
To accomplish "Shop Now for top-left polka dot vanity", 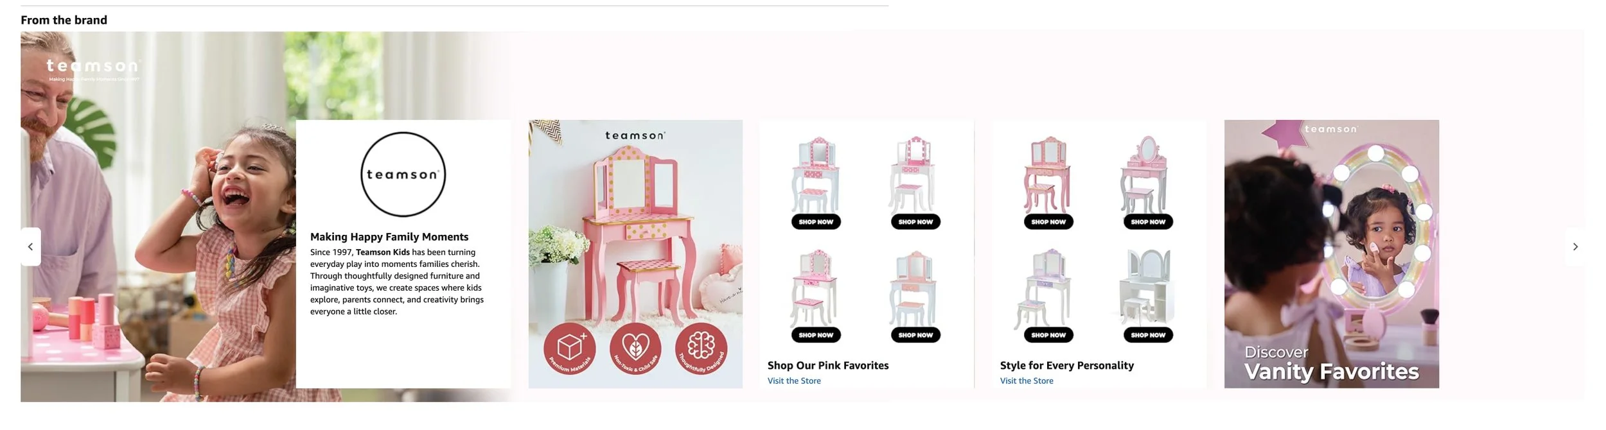I will (816, 222).
